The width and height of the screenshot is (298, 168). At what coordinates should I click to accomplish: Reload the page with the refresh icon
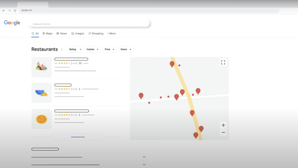coord(15,10)
